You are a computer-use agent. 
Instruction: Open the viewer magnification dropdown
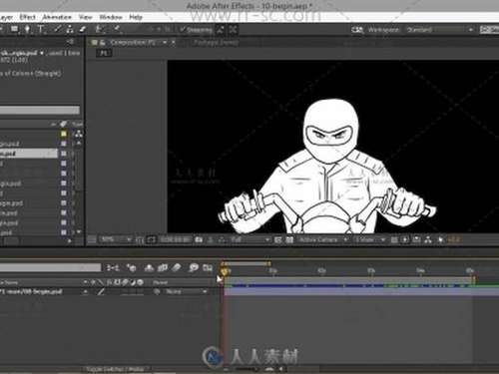coord(116,239)
